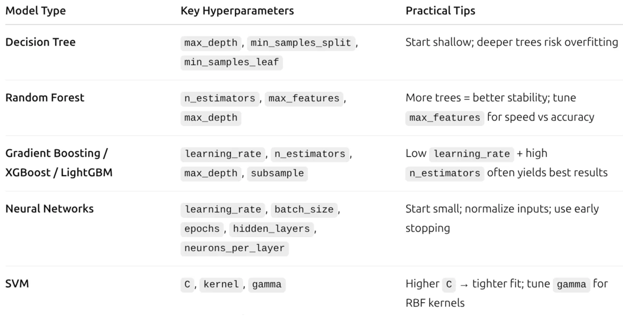Click the epochs code chip

202,229
